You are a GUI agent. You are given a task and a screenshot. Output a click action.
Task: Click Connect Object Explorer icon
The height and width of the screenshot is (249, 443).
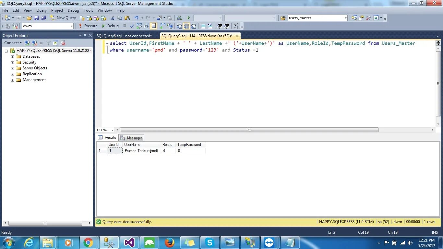tap(27, 43)
